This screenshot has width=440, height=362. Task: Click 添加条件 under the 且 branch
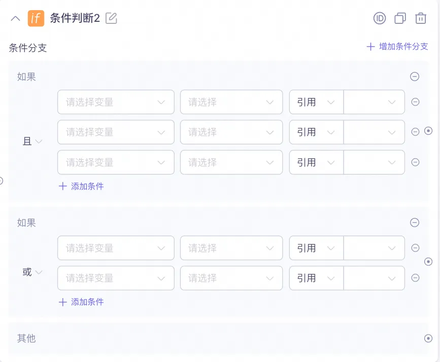click(x=81, y=186)
